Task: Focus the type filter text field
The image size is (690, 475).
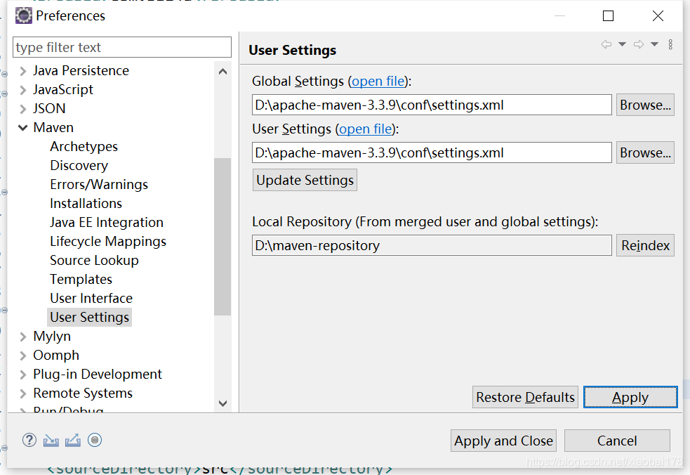Action: pos(122,48)
